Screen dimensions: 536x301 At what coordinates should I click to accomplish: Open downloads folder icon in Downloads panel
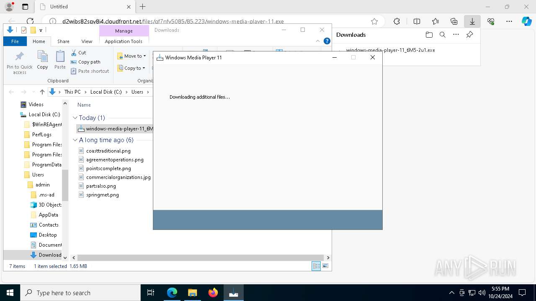[x=429, y=35]
